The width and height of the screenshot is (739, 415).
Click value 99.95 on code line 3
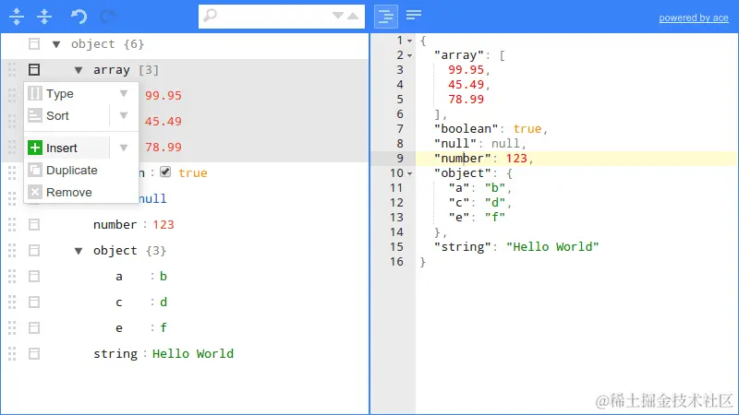pyautogui.click(x=466, y=70)
